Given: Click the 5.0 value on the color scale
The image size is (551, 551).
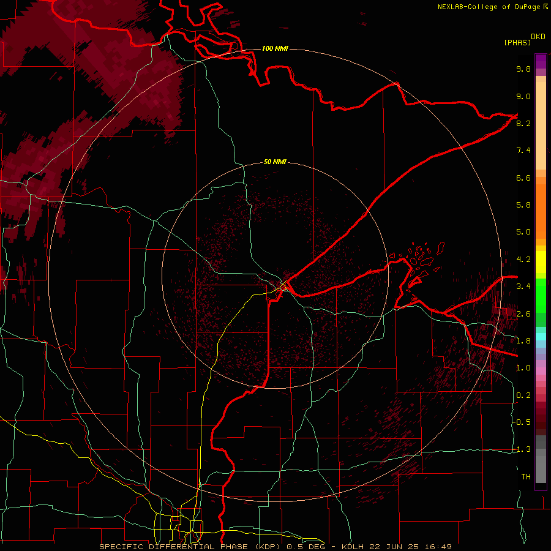Looking at the screenshot, I should (x=523, y=232).
